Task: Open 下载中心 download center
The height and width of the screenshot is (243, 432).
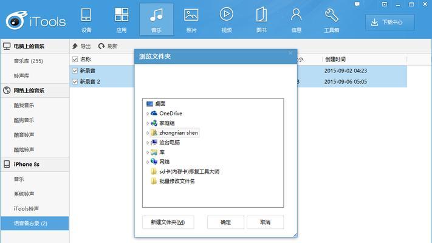Action: pyautogui.click(x=390, y=22)
